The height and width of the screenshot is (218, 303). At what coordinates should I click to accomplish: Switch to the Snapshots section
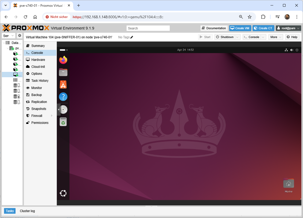click(x=39, y=109)
